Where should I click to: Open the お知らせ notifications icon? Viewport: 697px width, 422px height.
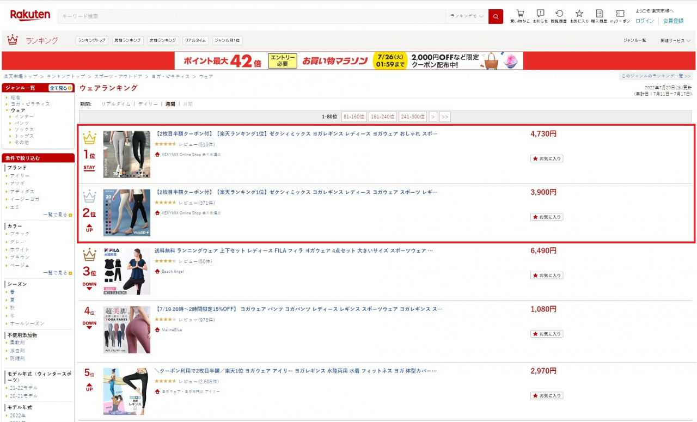click(x=540, y=16)
